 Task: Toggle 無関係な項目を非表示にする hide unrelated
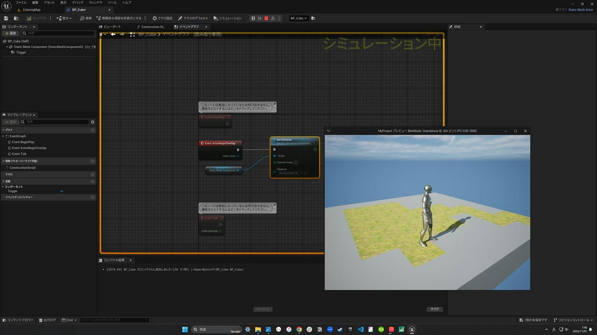point(118,18)
